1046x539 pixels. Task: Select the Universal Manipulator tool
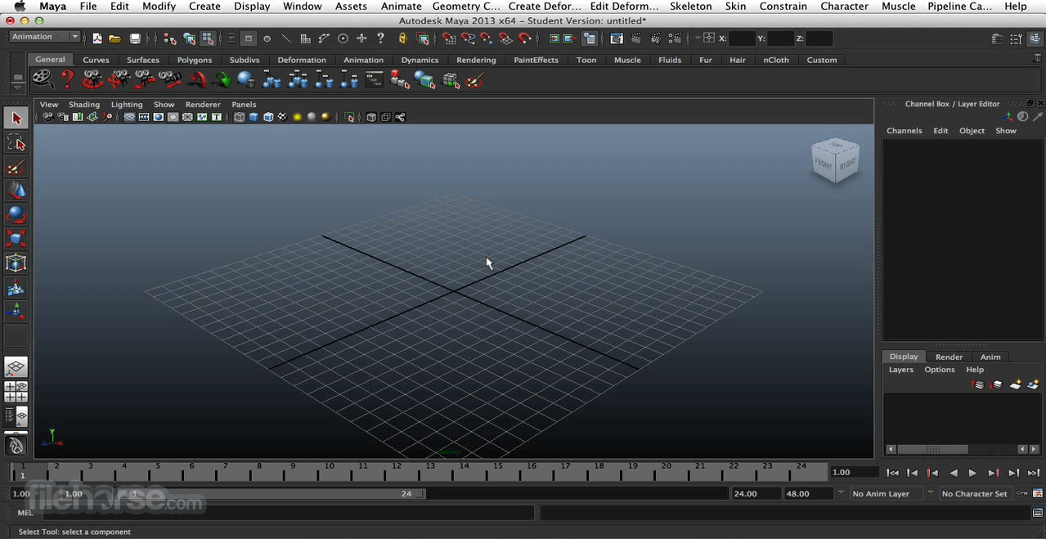(x=16, y=263)
